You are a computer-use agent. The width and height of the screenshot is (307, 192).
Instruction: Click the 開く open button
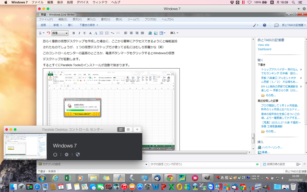click(71, 25)
